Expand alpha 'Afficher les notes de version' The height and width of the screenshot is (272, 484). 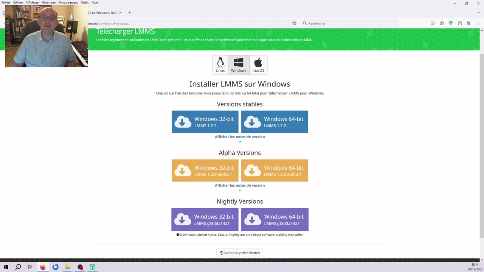click(240, 185)
